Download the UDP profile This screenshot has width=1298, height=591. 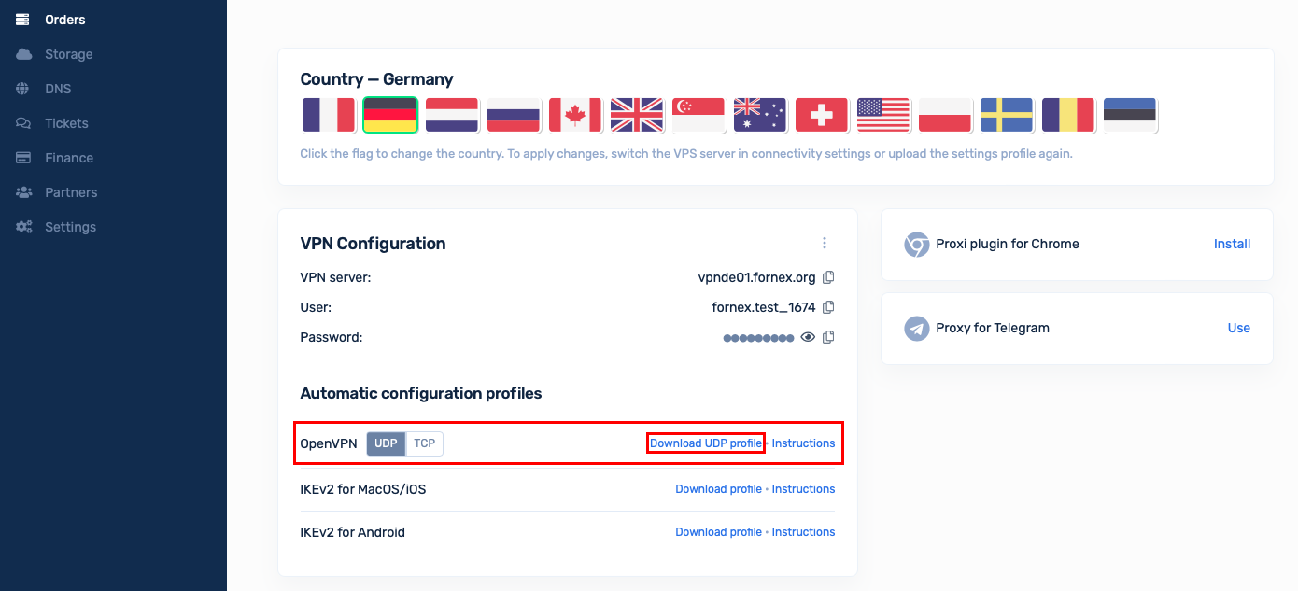coord(706,443)
